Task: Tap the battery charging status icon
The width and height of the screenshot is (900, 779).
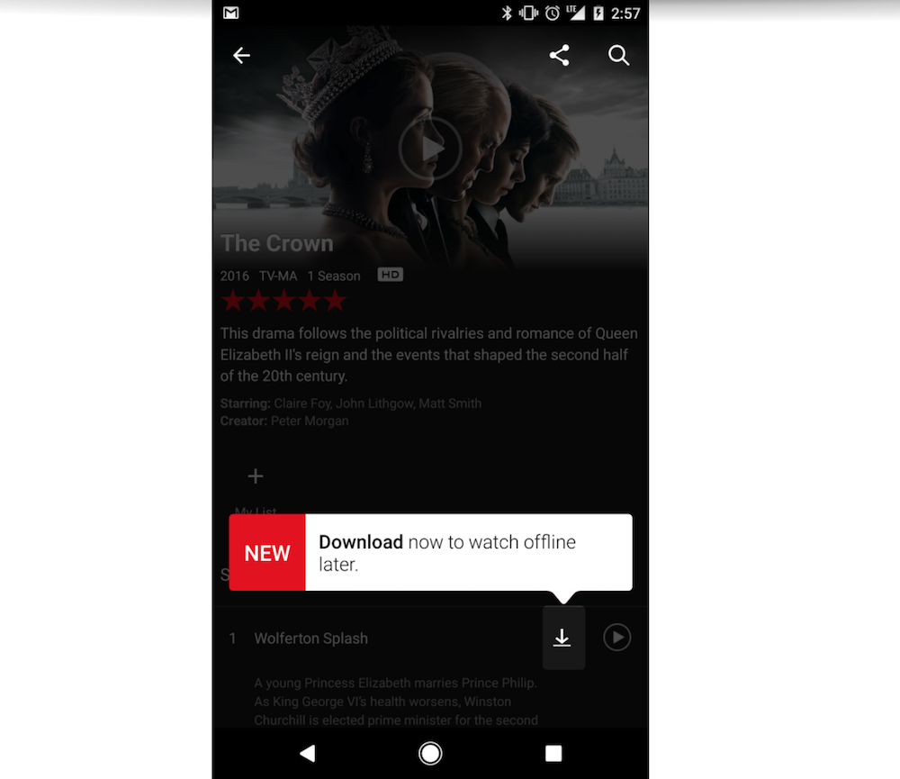Action: pyautogui.click(x=598, y=13)
